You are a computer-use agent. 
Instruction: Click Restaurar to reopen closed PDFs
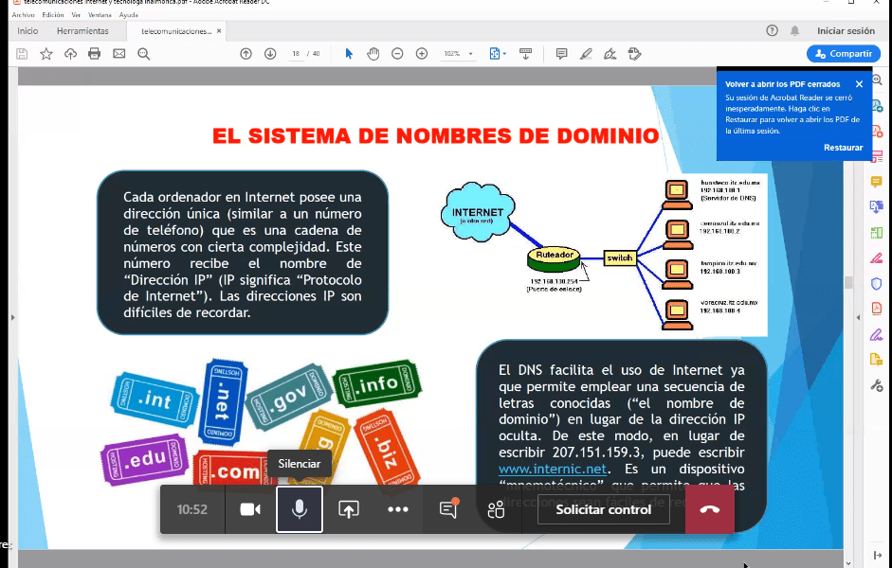[x=843, y=148]
